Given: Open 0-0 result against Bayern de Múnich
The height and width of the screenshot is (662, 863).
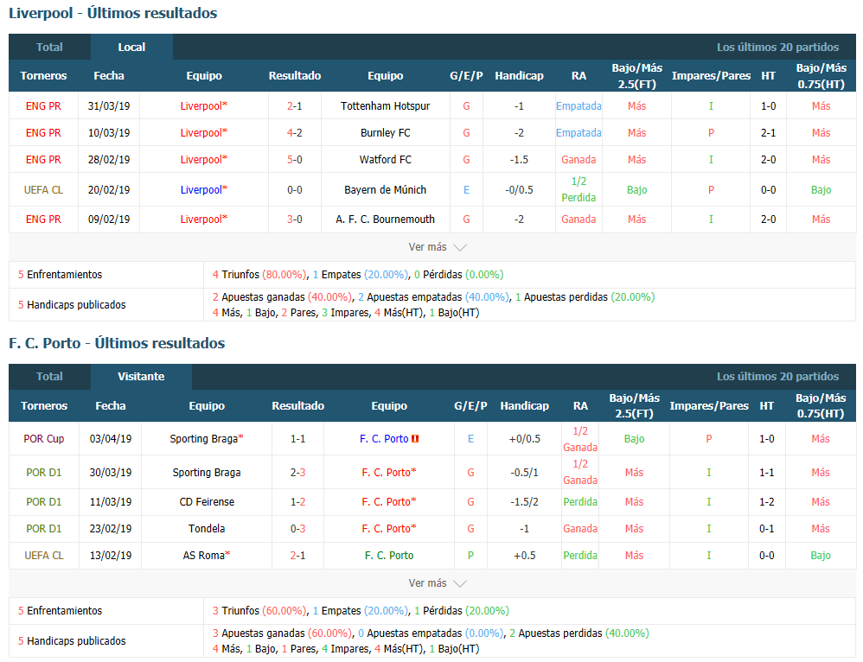Looking at the screenshot, I should [x=295, y=190].
